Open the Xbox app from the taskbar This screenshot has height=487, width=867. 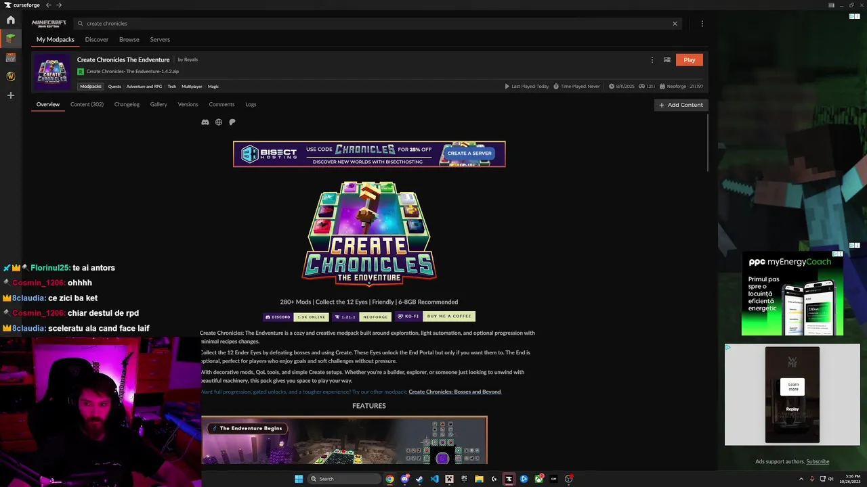click(x=538, y=479)
